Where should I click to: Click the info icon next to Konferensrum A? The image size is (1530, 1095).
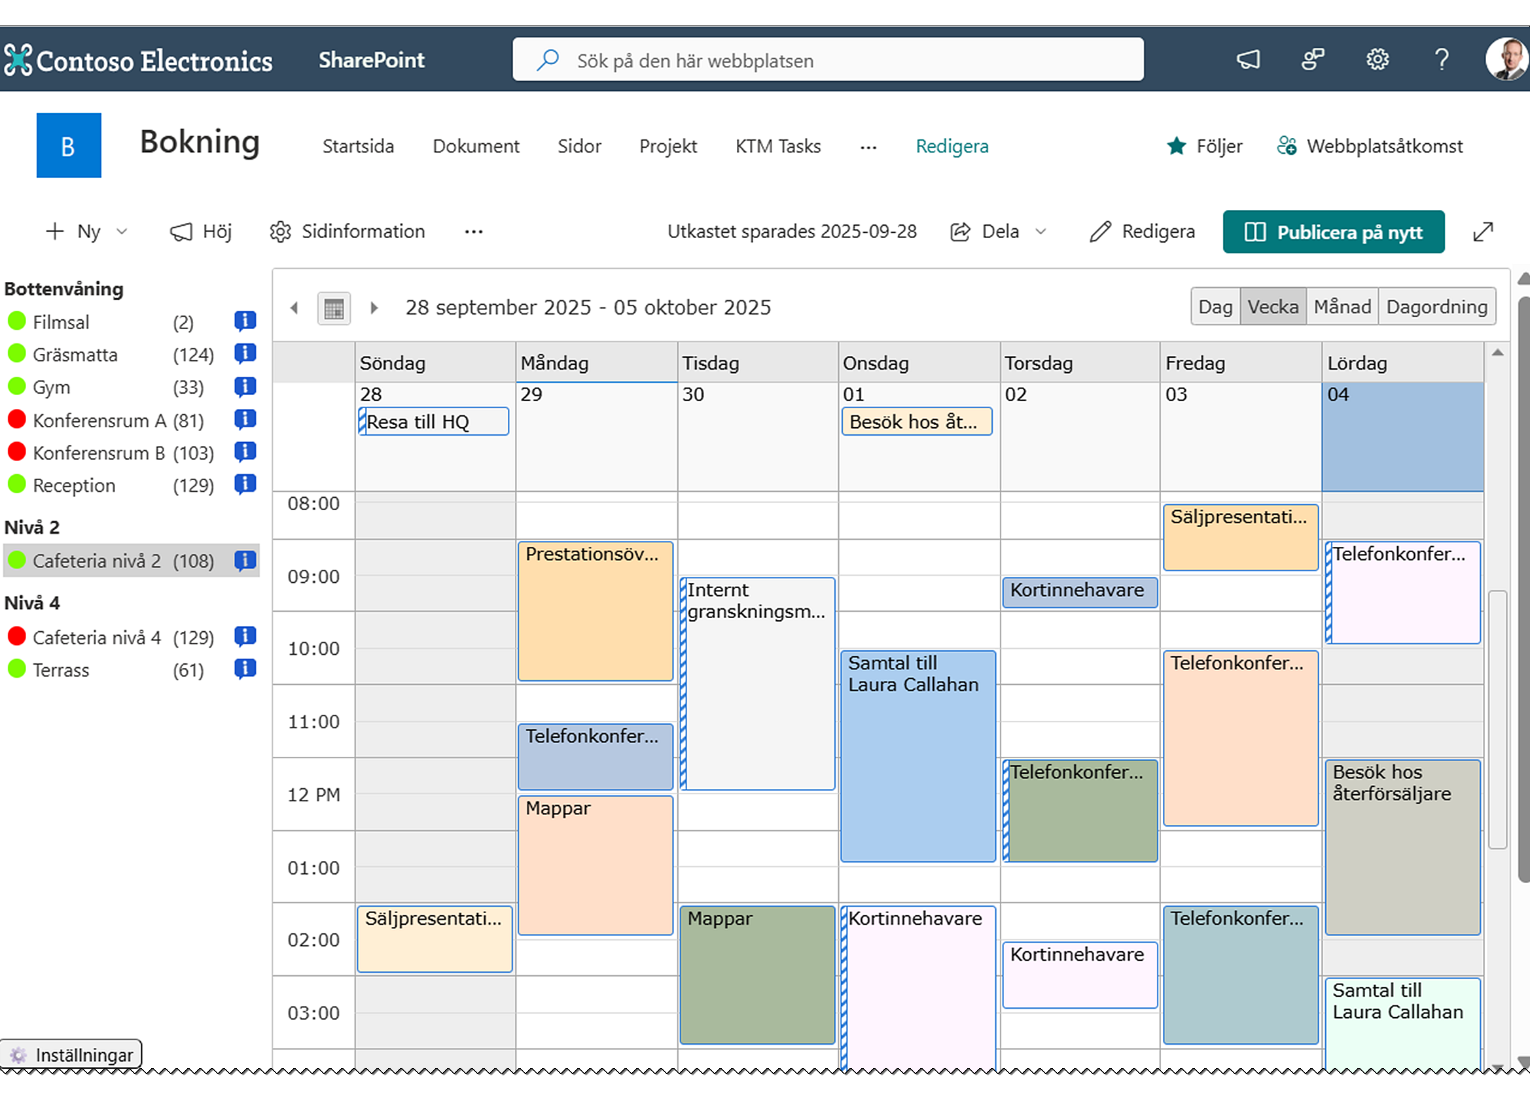point(245,419)
